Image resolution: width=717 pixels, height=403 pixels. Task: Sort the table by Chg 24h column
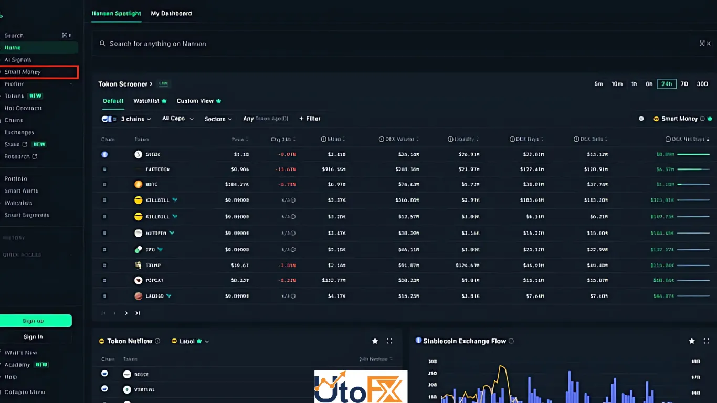point(283,139)
